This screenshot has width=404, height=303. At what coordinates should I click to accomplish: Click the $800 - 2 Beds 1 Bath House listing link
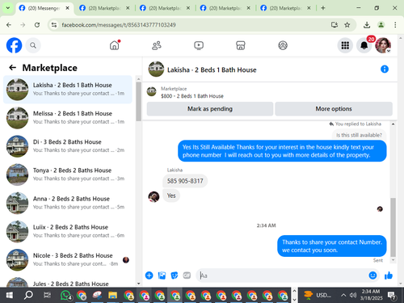[192, 96]
